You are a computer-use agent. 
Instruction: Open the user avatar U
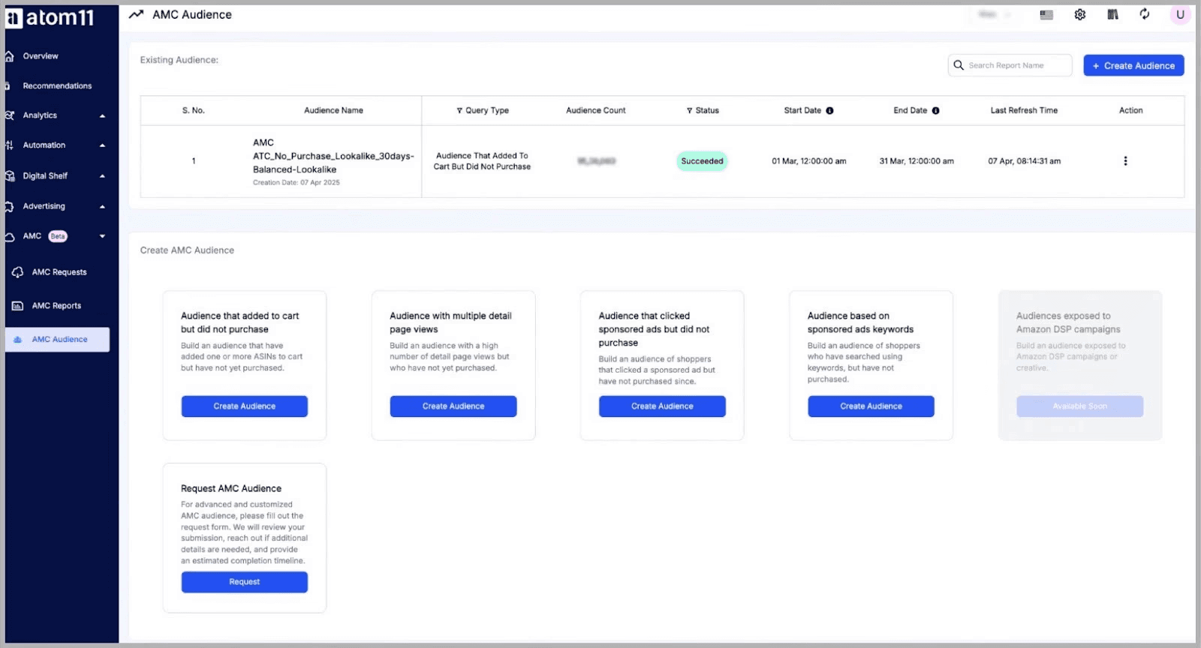[x=1180, y=14]
